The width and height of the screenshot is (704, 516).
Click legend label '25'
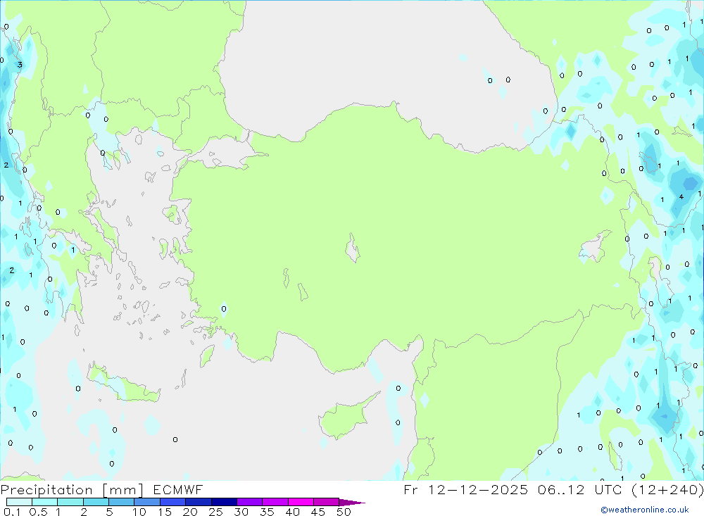pos(215,512)
